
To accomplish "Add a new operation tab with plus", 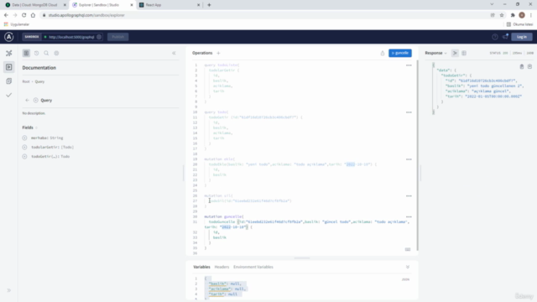I will coord(218,53).
